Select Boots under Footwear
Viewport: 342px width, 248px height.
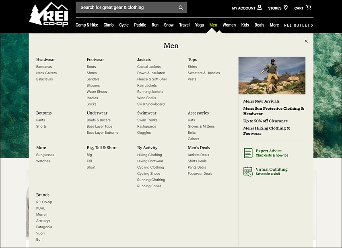pos(91,67)
